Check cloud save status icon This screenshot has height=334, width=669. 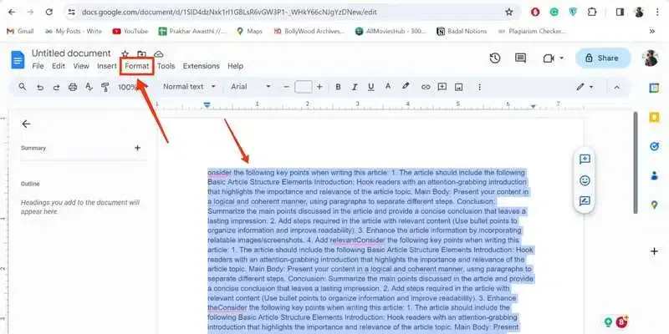coord(159,53)
